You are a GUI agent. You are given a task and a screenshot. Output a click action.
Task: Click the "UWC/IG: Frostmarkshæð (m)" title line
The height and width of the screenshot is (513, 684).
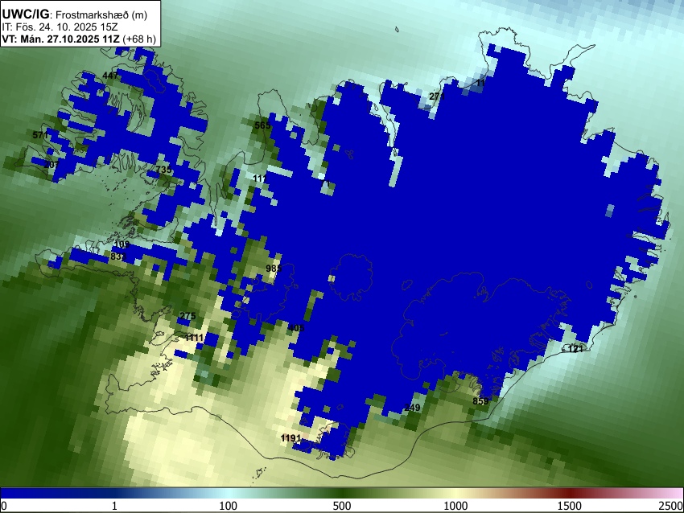74,14
